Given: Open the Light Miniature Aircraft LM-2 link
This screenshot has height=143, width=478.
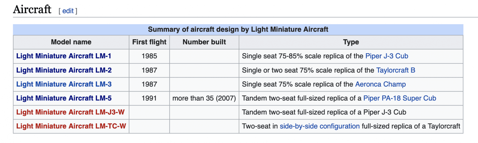Looking at the screenshot, I should pos(64,70).
